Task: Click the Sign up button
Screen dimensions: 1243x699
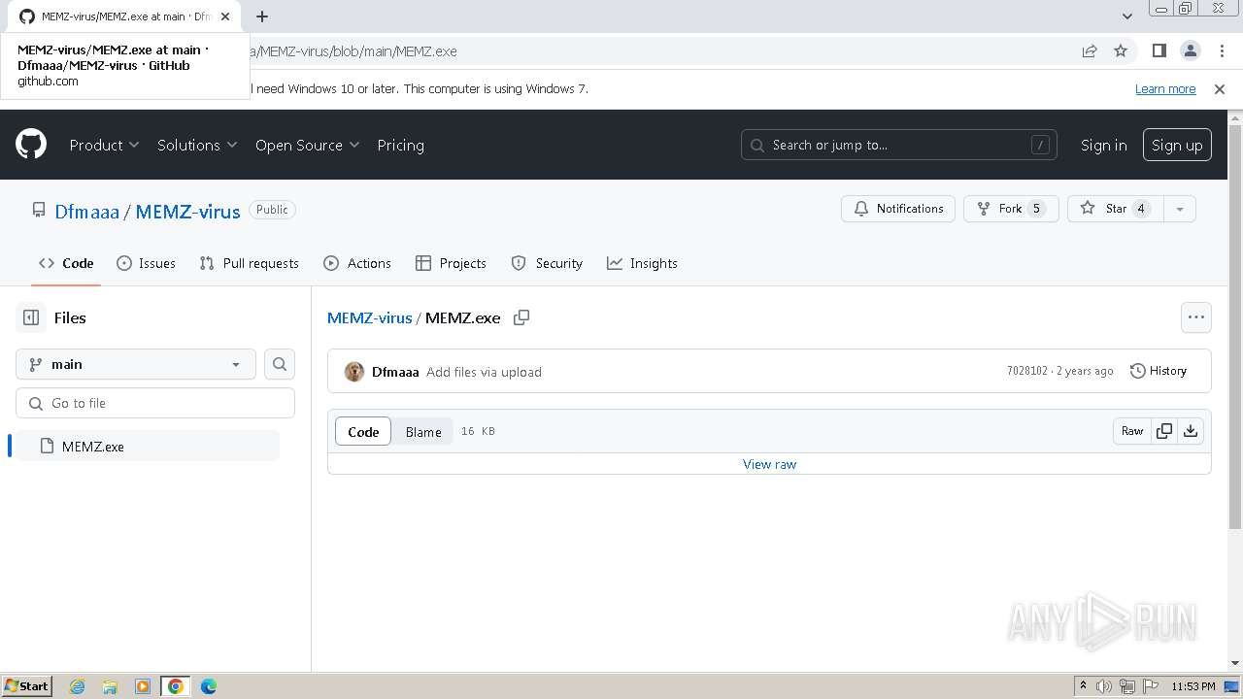Action: pos(1177,145)
